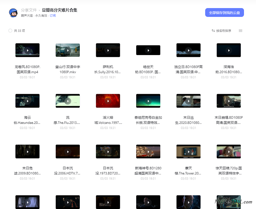Select file name 龙卷风.BD1080P.国英双语.mp4
The width and height of the screenshot is (256, 209).
[x=27, y=69]
